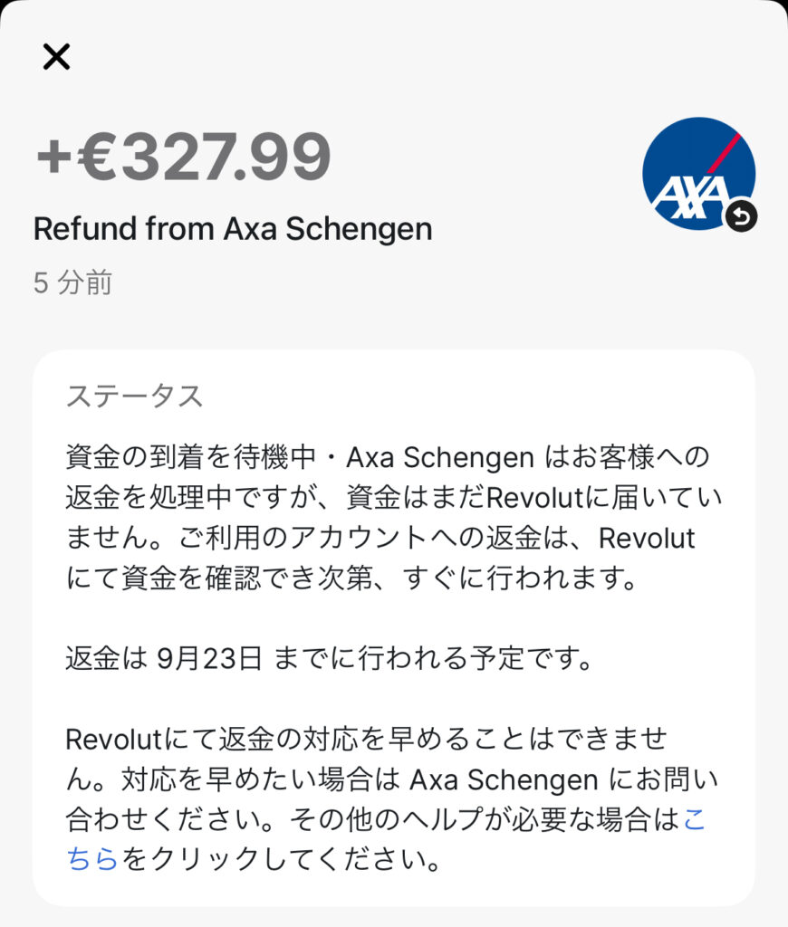Open the こちら help link

coord(694,818)
